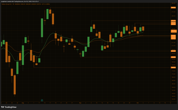
Task: Click the Aug label on the date axis
Action: [x=23, y=103]
